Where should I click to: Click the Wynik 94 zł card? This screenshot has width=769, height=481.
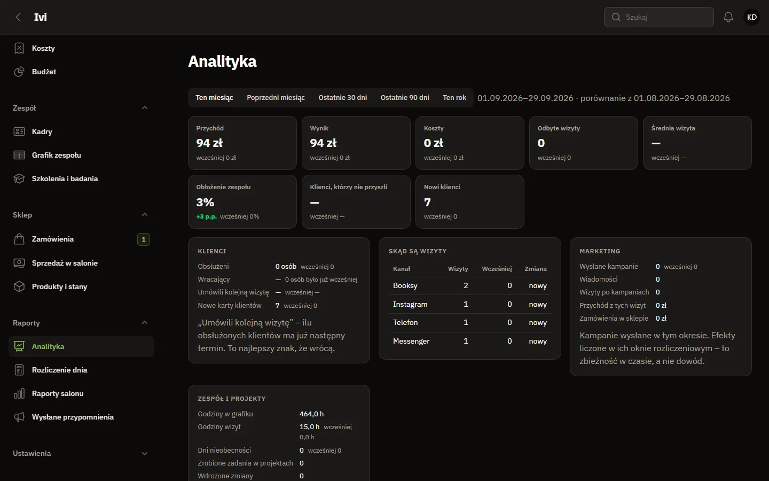[x=356, y=143]
